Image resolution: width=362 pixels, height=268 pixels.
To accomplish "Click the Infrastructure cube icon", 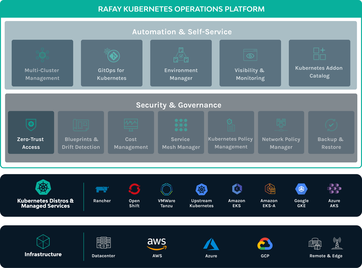I will click(x=43, y=242).
